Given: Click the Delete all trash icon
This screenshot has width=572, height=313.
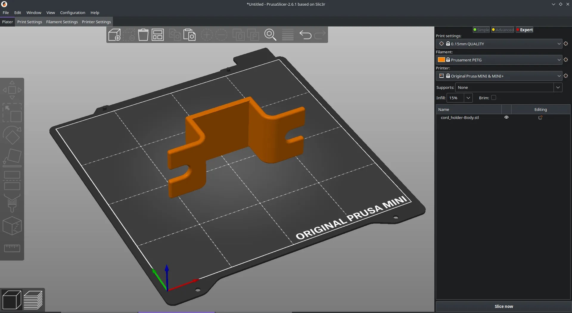Looking at the screenshot, I should click(x=143, y=35).
